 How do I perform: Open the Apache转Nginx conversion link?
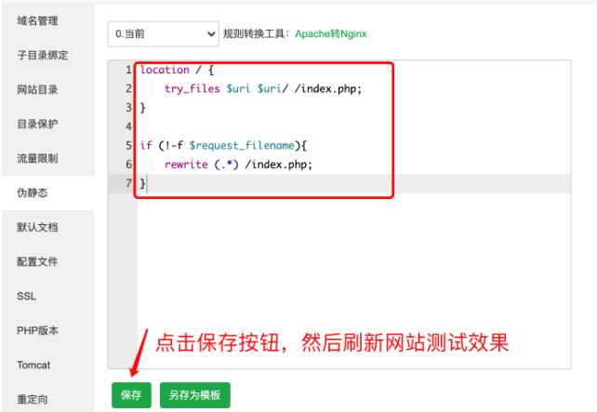pyautogui.click(x=330, y=34)
